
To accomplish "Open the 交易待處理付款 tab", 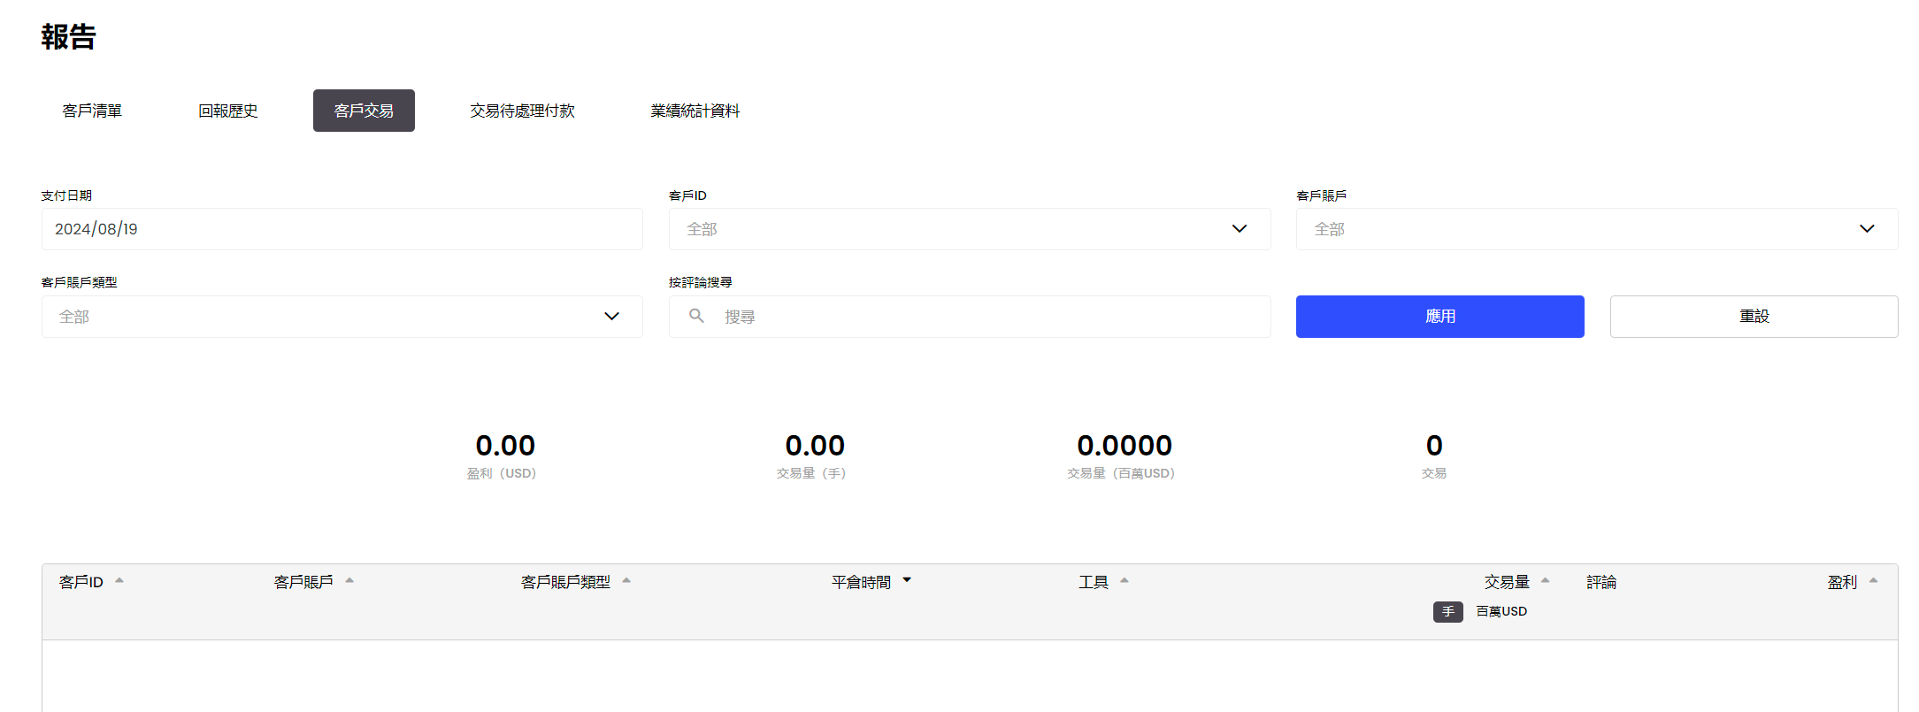I will [522, 111].
